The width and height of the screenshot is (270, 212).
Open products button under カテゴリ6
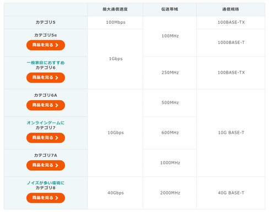pos(46,78)
